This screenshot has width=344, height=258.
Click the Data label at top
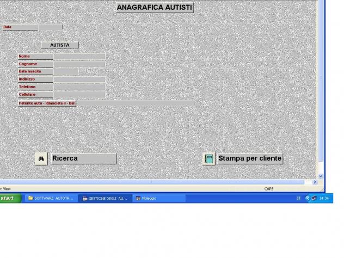pos(20,27)
